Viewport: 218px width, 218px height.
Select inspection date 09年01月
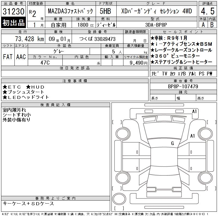click(x=59, y=39)
